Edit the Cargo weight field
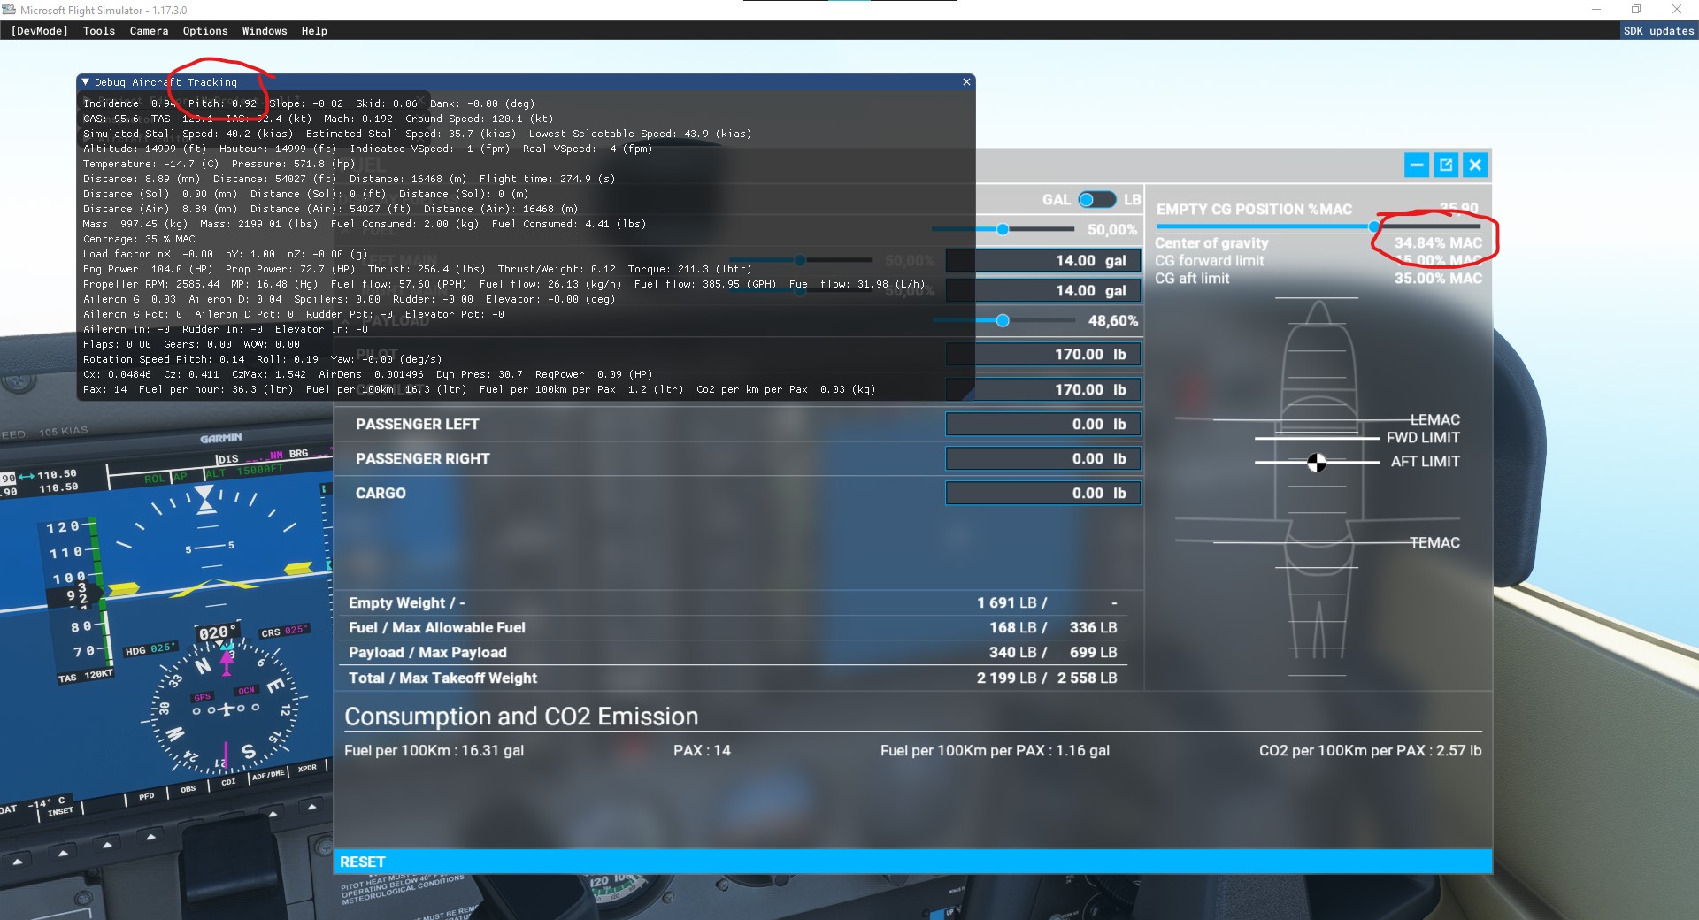 [x=1043, y=493]
